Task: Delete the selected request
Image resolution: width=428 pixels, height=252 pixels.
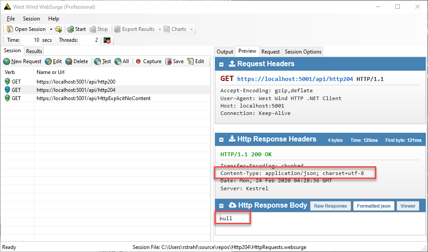Action: pyautogui.click(x=77, y=61)
